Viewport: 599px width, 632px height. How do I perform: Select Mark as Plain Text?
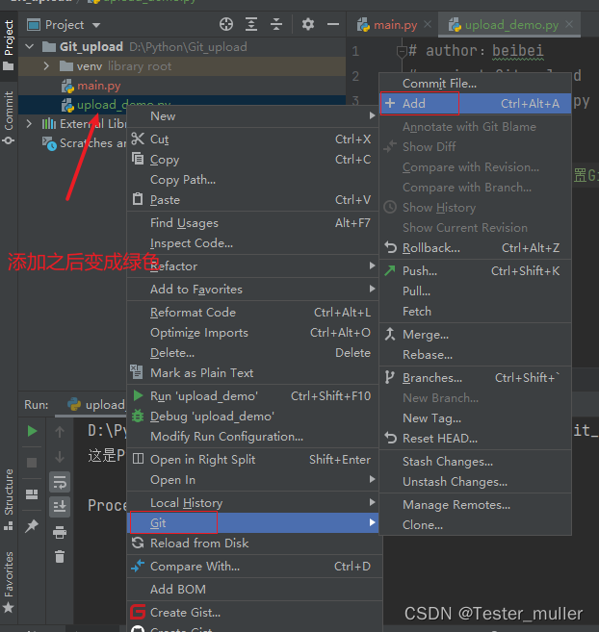click(252, 373)
